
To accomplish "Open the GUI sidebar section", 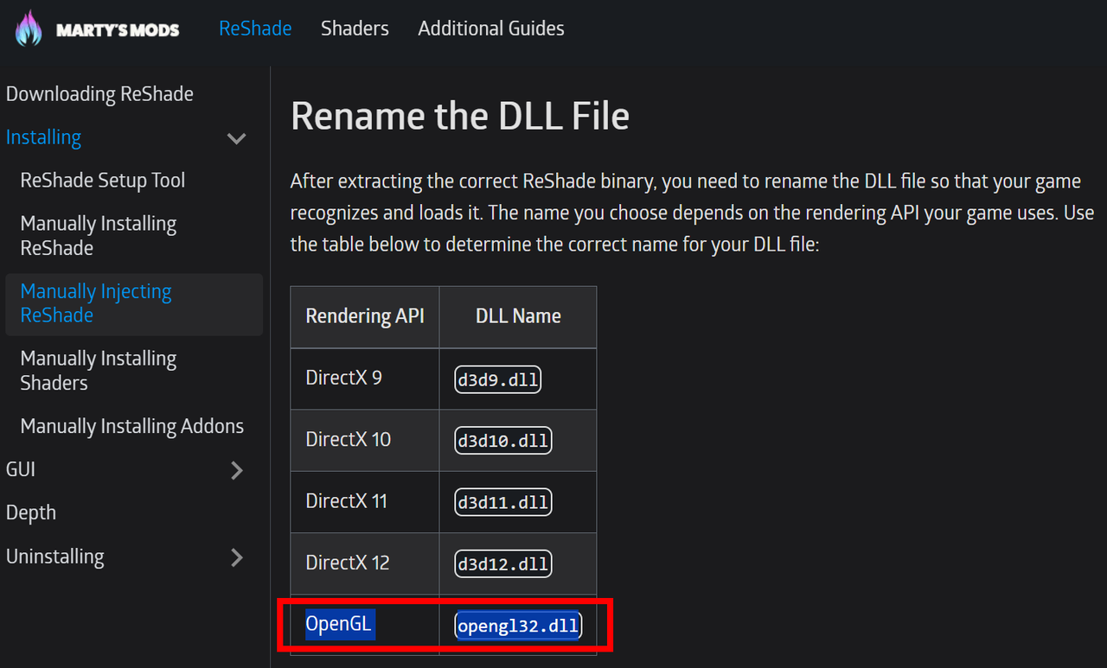I will 21,470.
